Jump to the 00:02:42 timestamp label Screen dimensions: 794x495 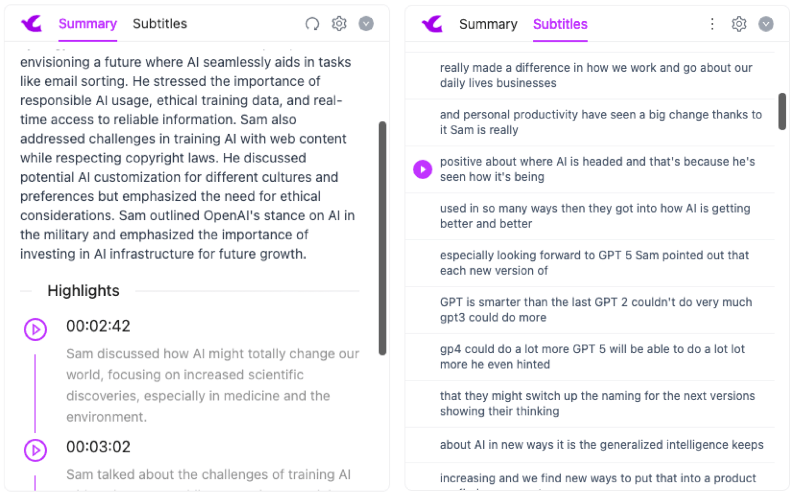coord(98,326)
